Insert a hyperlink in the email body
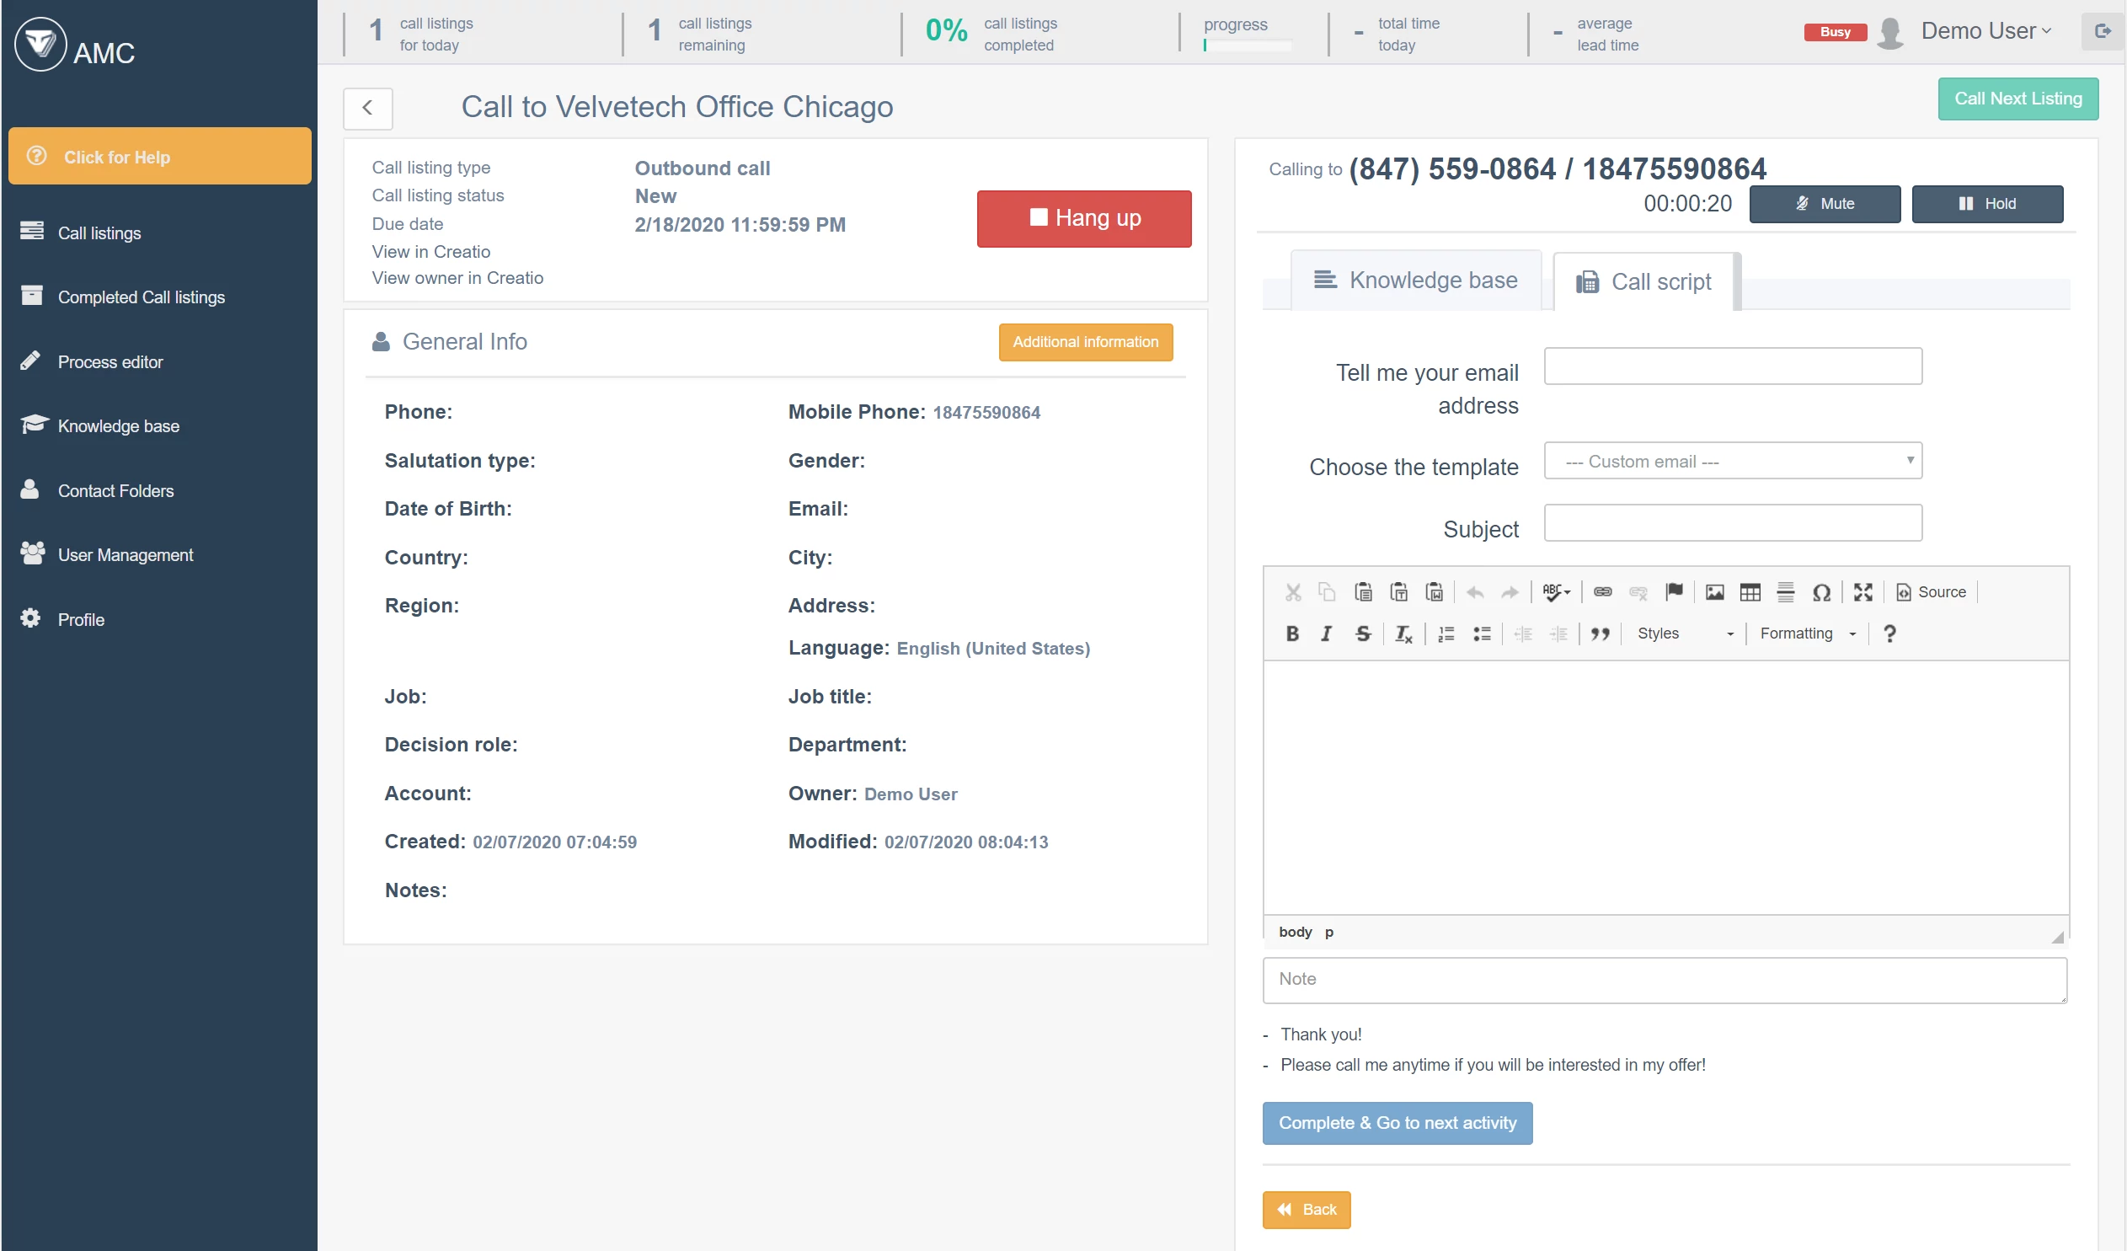The width and height of the screenshot is (2127, 1251). click(1603, 591)
